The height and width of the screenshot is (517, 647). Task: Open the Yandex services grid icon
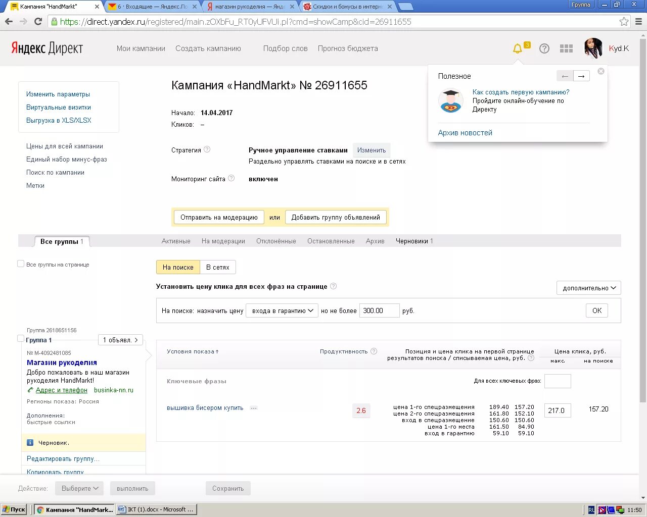567,48
